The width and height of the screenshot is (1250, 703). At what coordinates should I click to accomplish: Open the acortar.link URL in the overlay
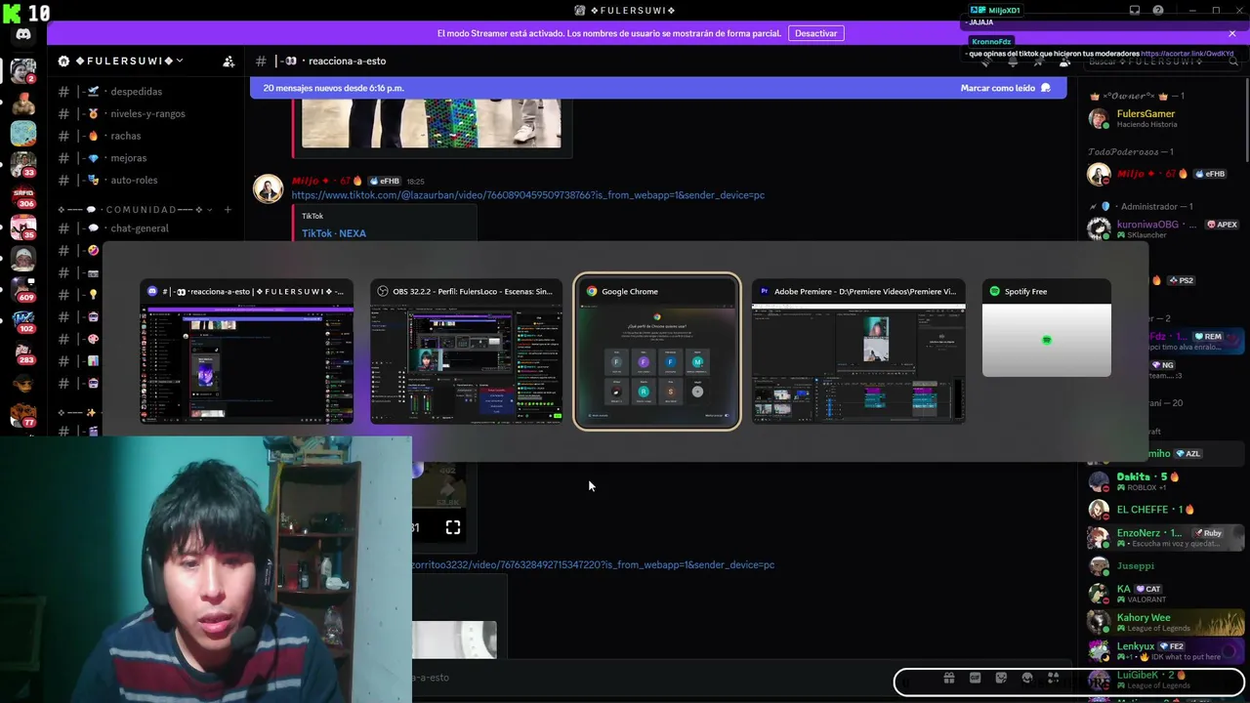click(1187, 54)
